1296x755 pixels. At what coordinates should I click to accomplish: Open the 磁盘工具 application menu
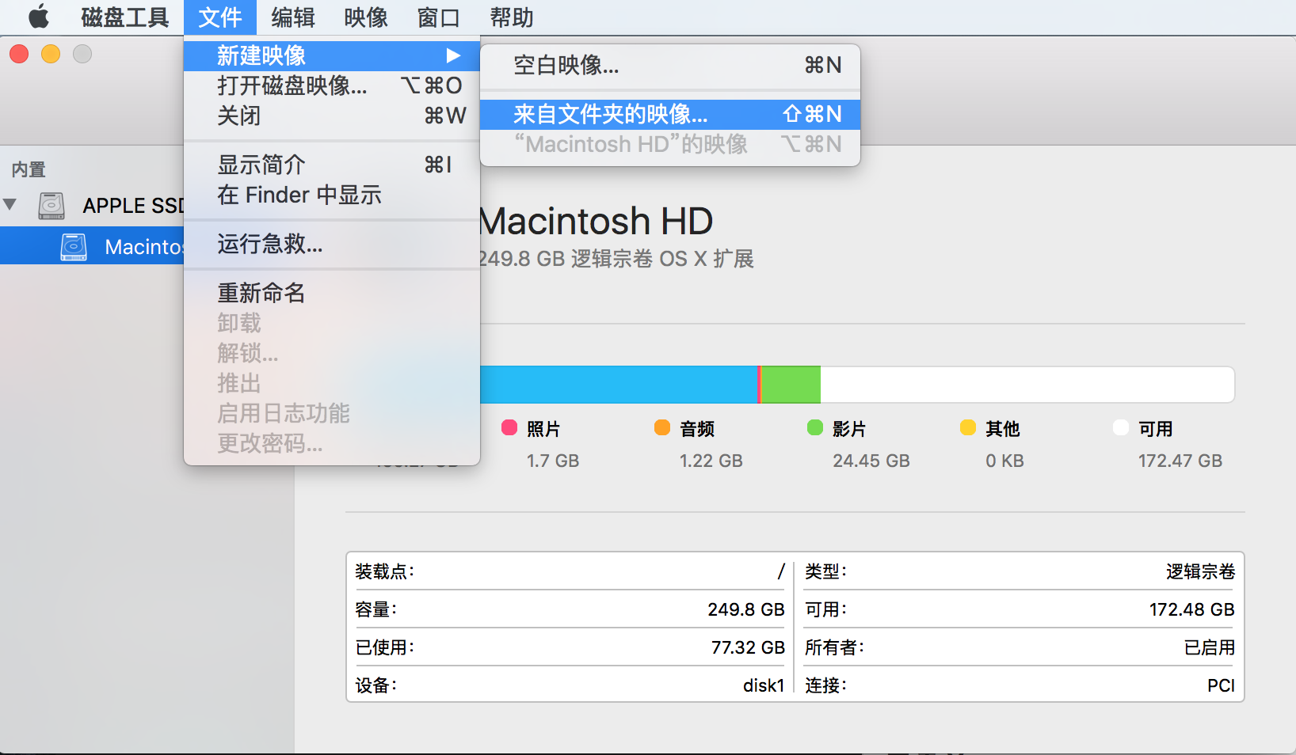[x=125, y=17]
